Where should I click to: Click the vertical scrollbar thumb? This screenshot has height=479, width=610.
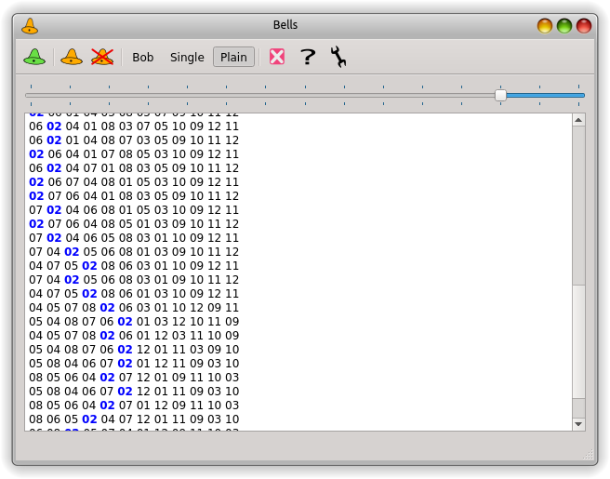click(x=578, y=341)
